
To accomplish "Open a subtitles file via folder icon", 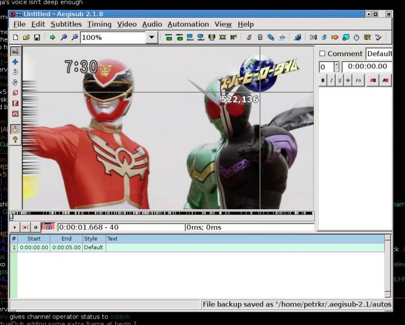I will [26, 38].
